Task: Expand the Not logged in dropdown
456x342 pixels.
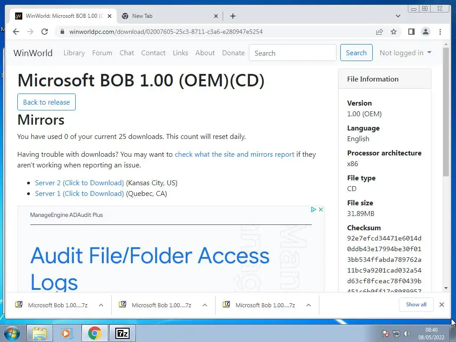Action: click(405, 53)
